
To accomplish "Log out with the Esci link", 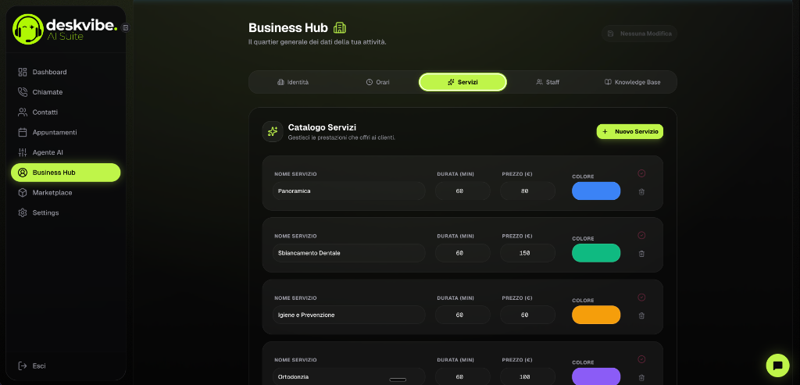I will [x=37, y=365].
